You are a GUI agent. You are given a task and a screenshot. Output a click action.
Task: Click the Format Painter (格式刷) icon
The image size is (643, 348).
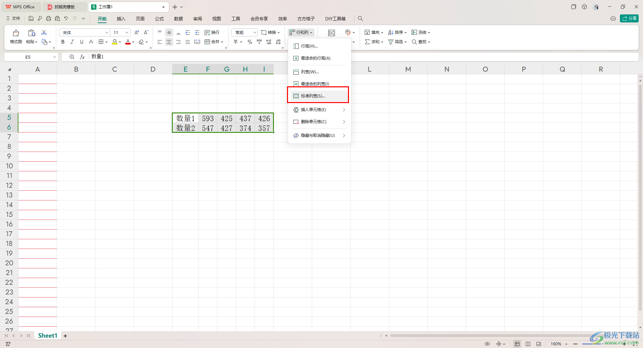(x=16, y=33)
